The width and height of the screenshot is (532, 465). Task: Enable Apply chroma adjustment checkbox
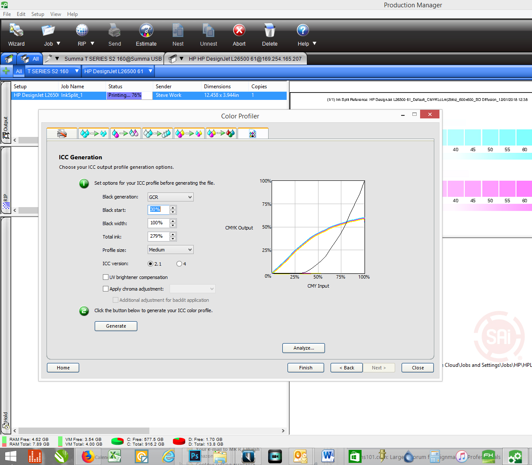click(105, 288)
